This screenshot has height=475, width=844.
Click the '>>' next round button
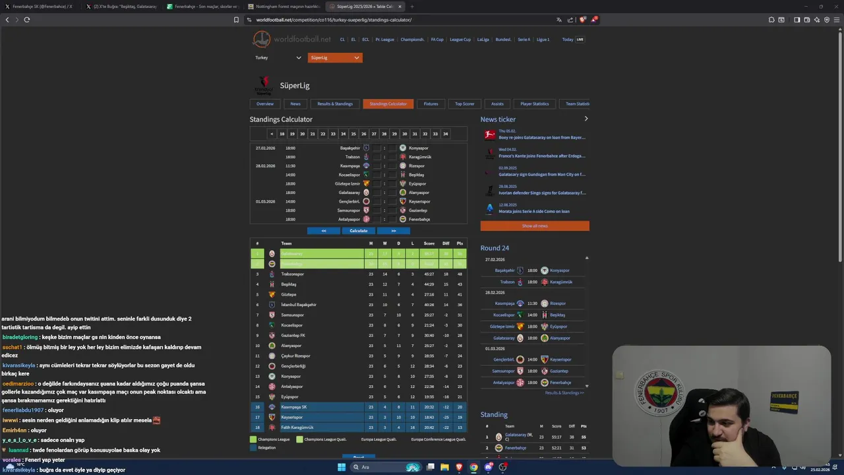[394, 231]
